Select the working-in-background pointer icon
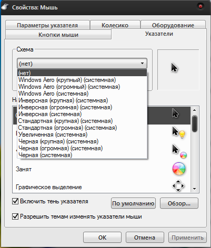Viewport: 211px width, 248px height. pos(179,151)
